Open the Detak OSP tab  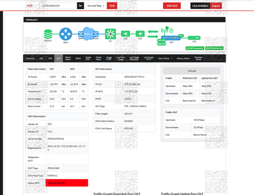[88, 58]
